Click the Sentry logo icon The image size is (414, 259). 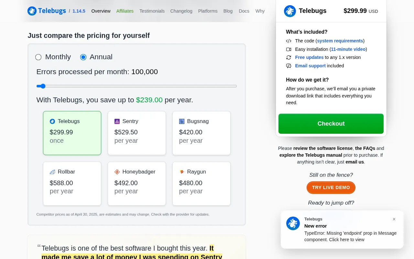coord(117,121)
